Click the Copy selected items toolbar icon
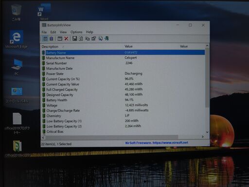The height and width of the screenshot is (187, 249). coord(88,38)
